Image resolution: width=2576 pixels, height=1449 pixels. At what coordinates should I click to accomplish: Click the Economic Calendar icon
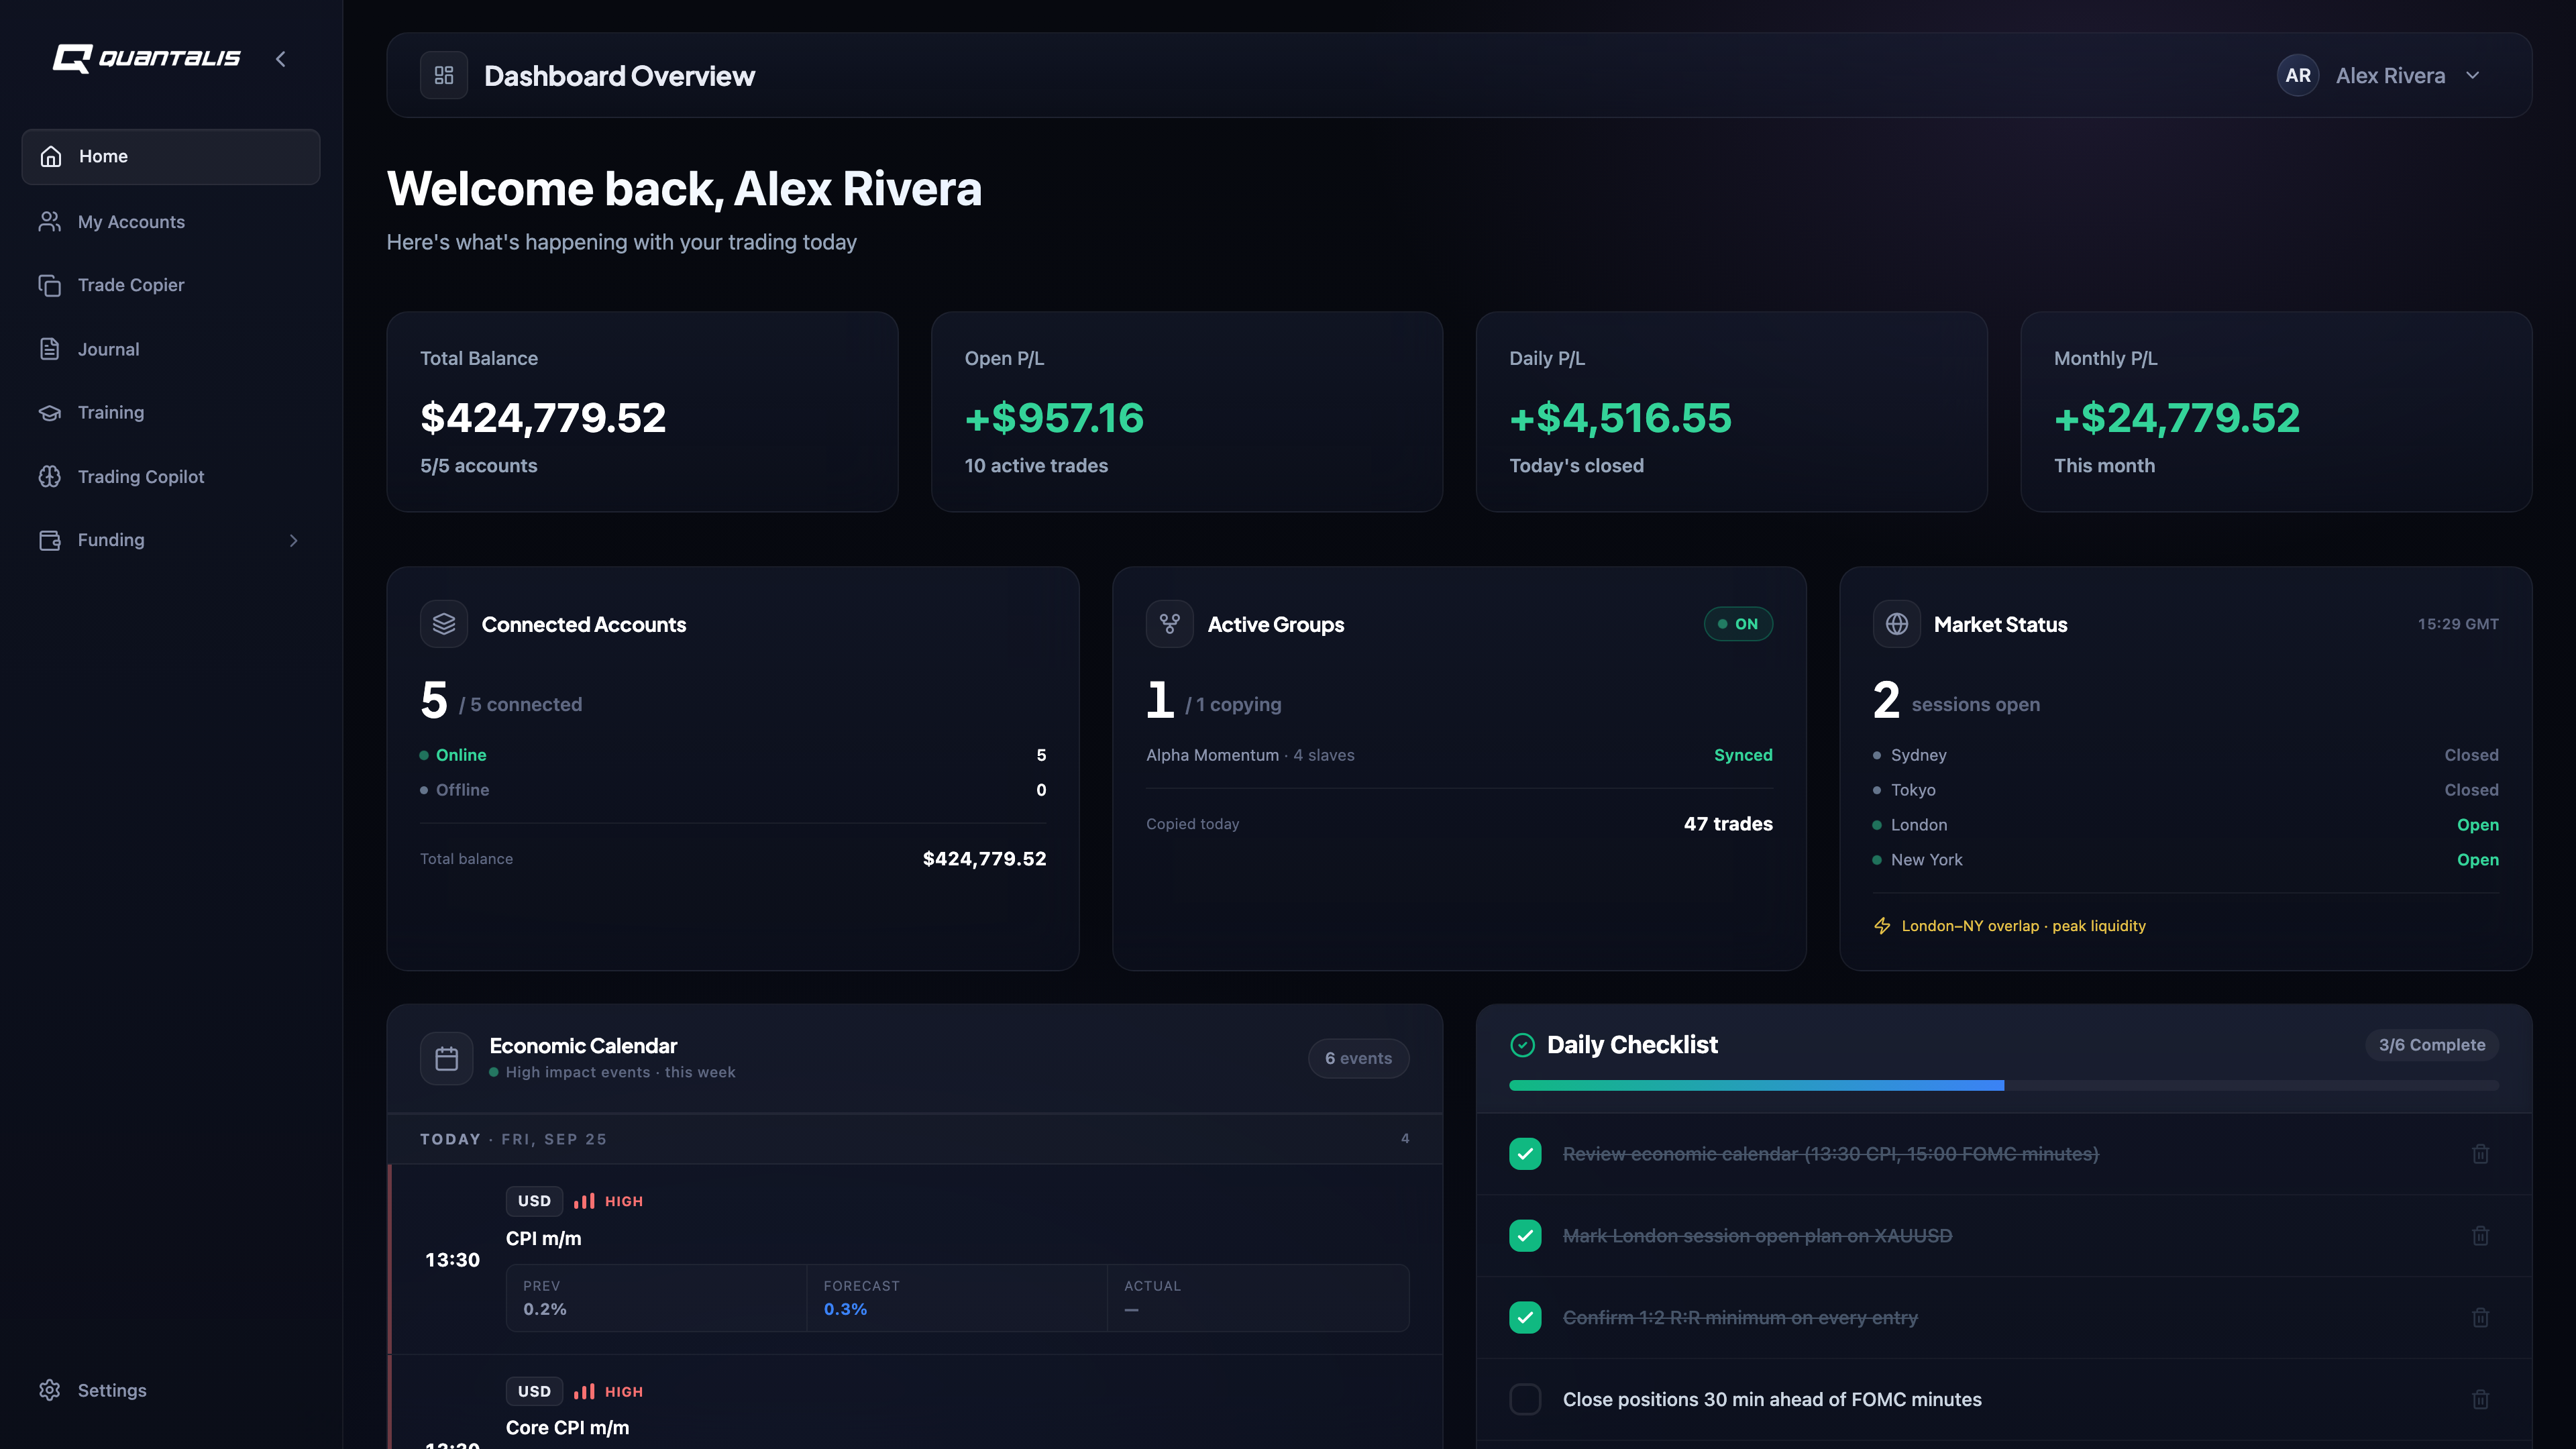447,1058
